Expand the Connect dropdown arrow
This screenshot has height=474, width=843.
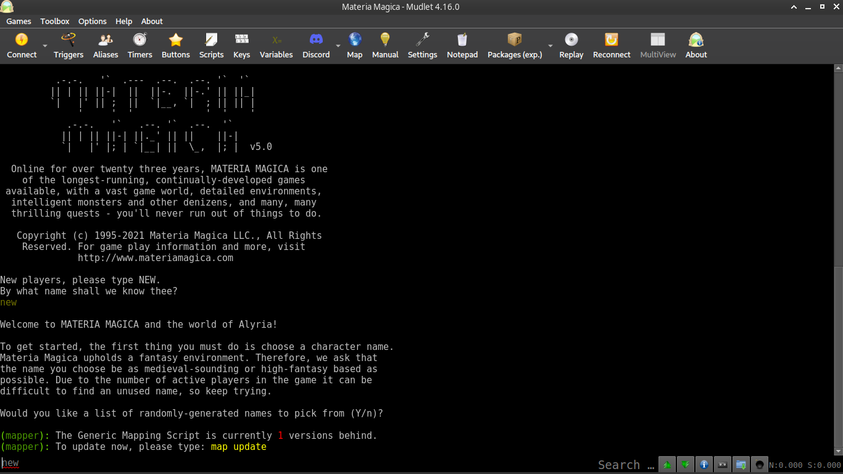tap(44, 46)
